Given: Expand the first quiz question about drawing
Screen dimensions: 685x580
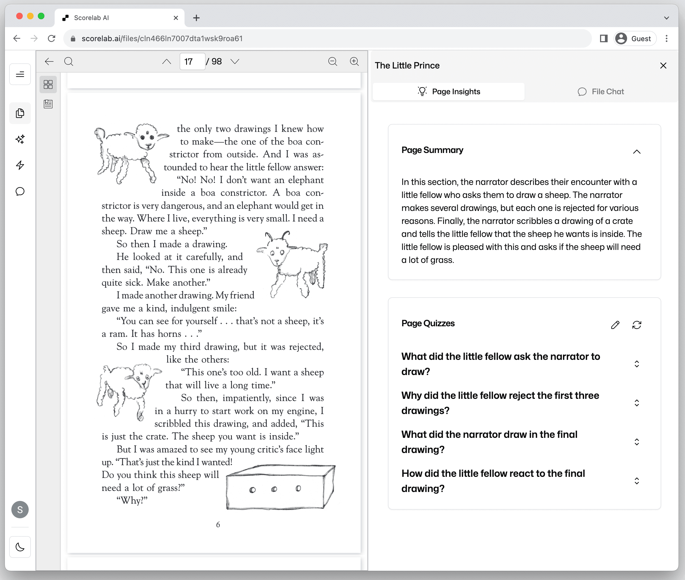Looking at the screenshot, I should (636, 364).
